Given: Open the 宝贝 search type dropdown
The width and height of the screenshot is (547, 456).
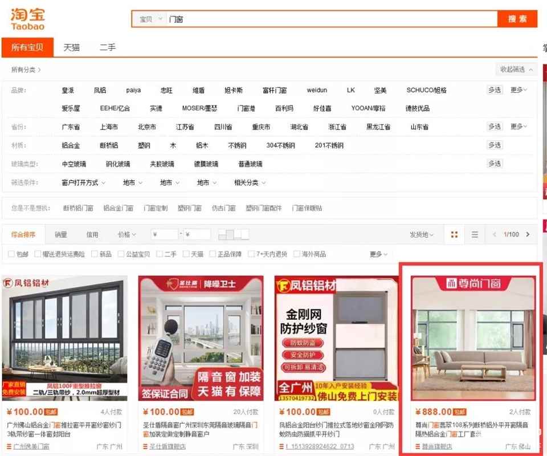Looking at the screenshot, I should pos(150,19).
